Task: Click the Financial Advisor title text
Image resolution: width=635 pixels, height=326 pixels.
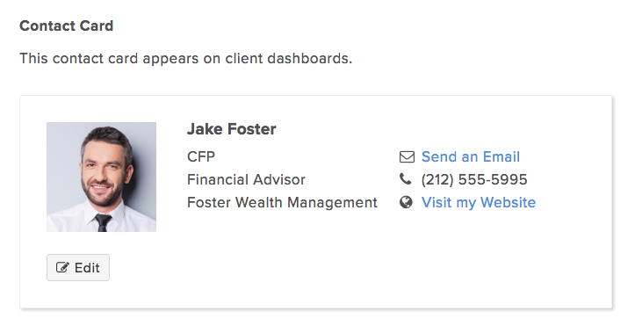Action: click(246, 179)
